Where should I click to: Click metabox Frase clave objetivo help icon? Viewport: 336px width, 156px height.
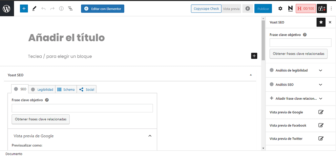[47, 100]
